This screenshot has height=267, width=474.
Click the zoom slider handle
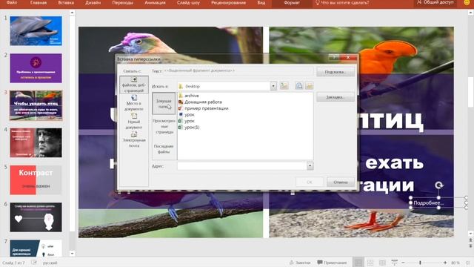420,263
